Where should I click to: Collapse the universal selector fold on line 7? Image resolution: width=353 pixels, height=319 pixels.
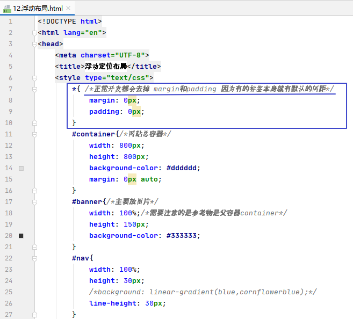point(34,89)
